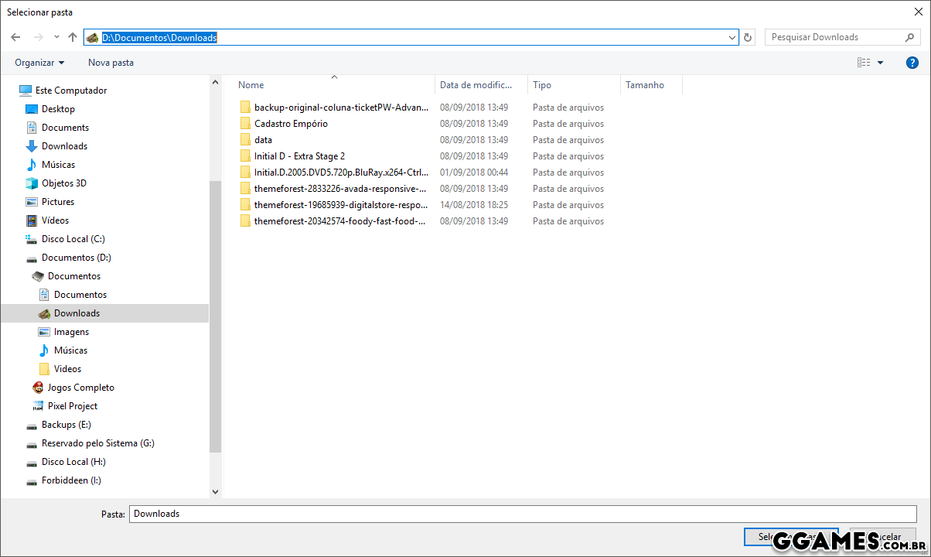The width and height of the screenshot is (931, 557).
Task: Open the address bar history dropdown
Action: (732, 37)
